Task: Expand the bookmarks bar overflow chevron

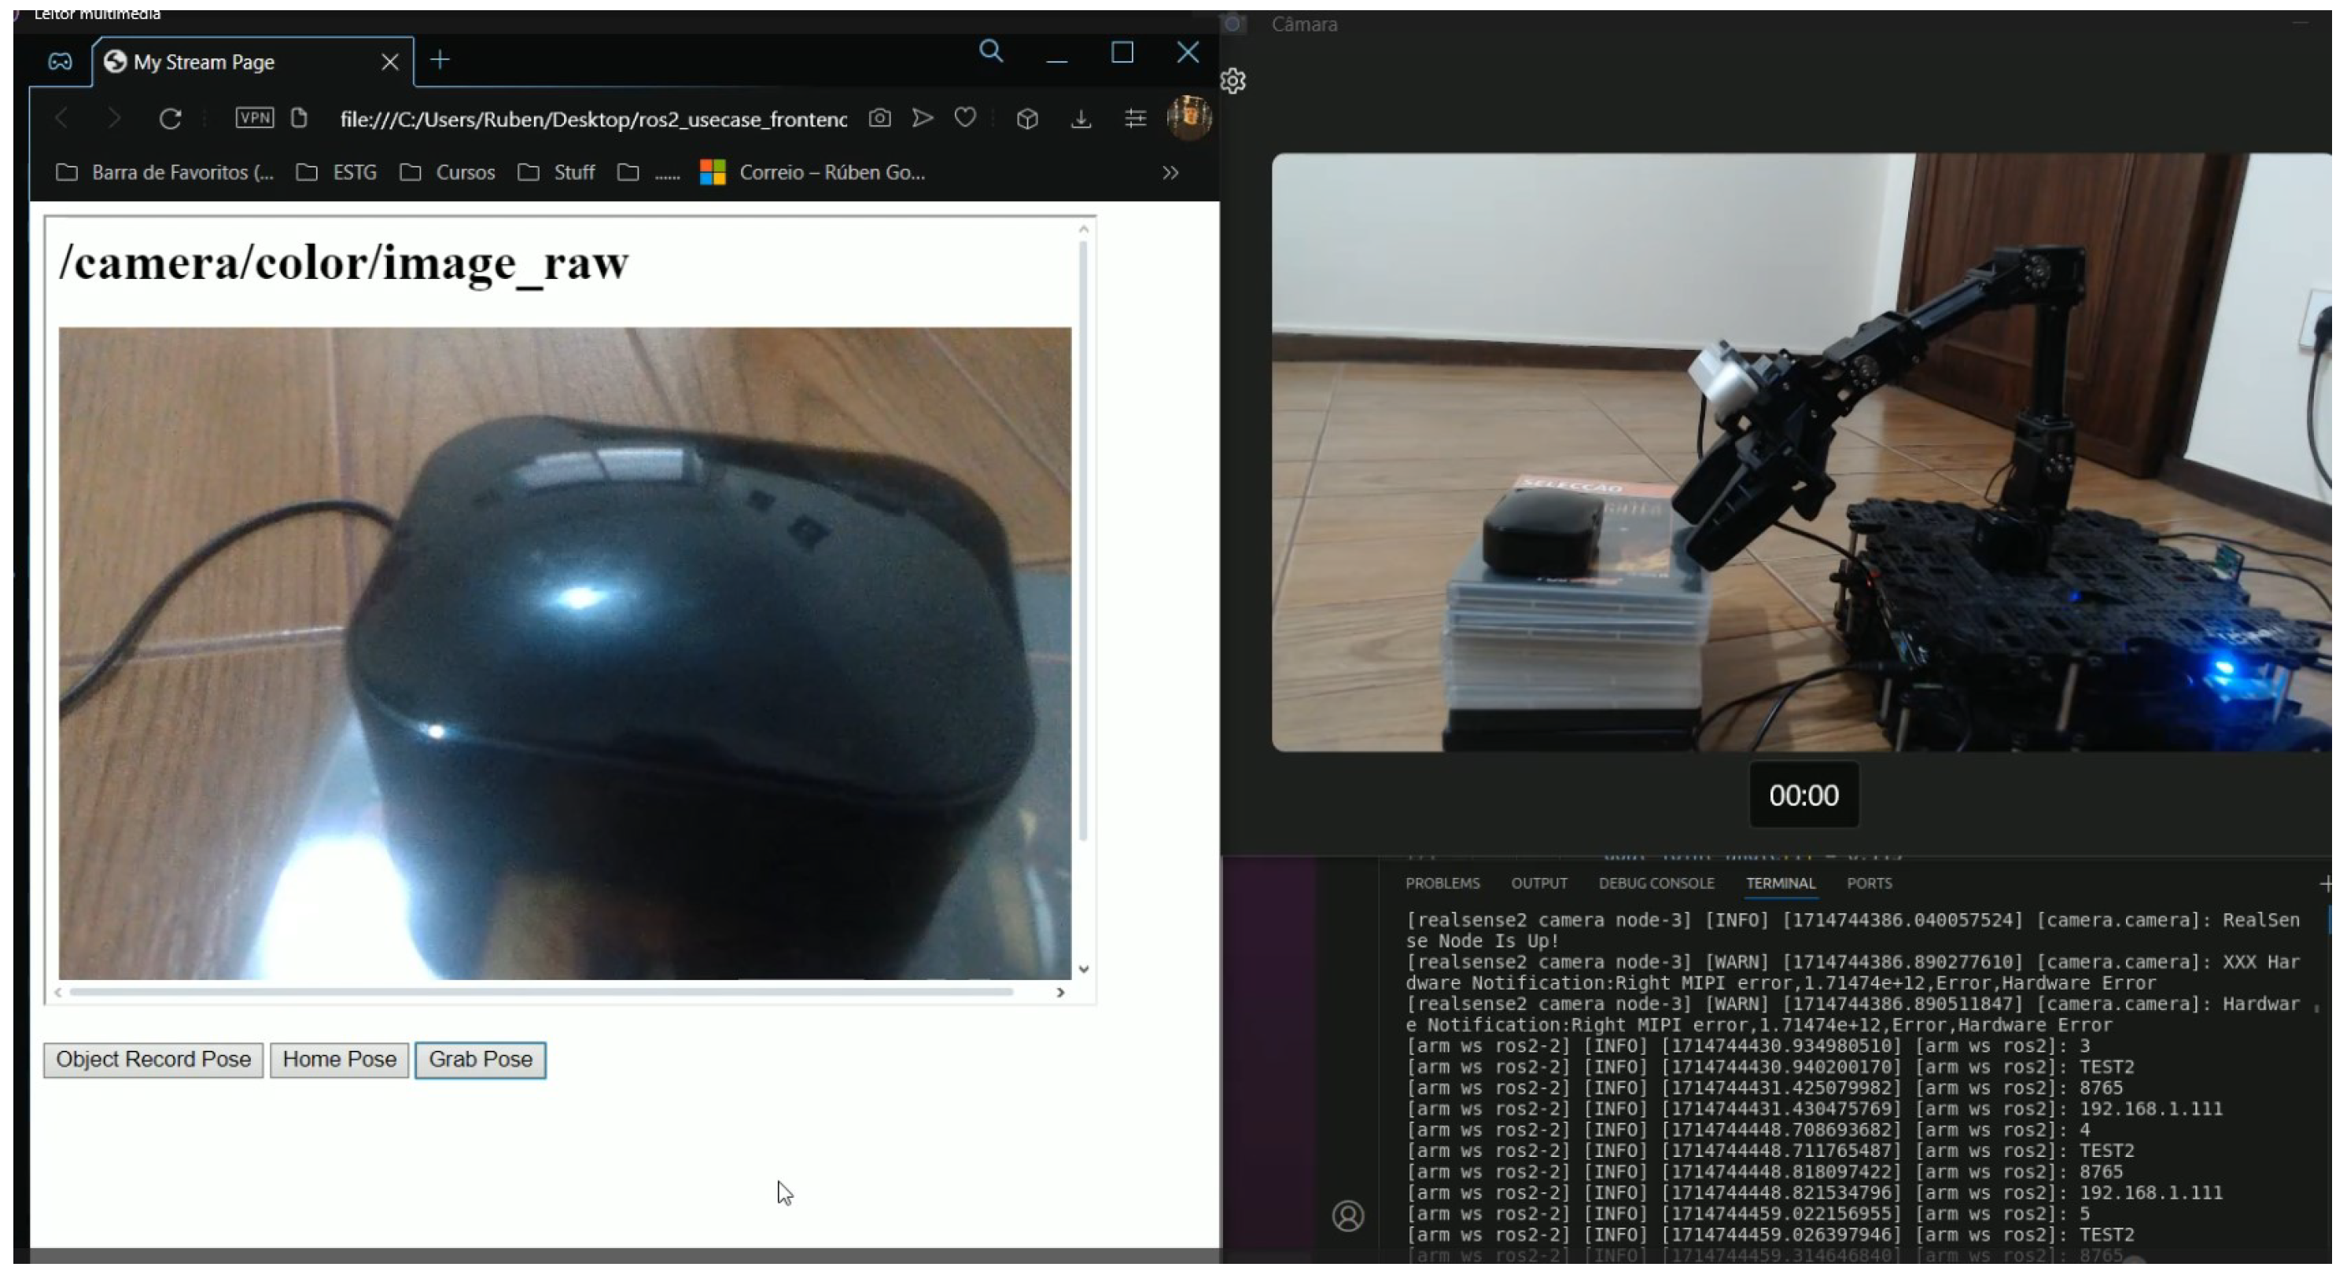Action: click(1170, 173)
